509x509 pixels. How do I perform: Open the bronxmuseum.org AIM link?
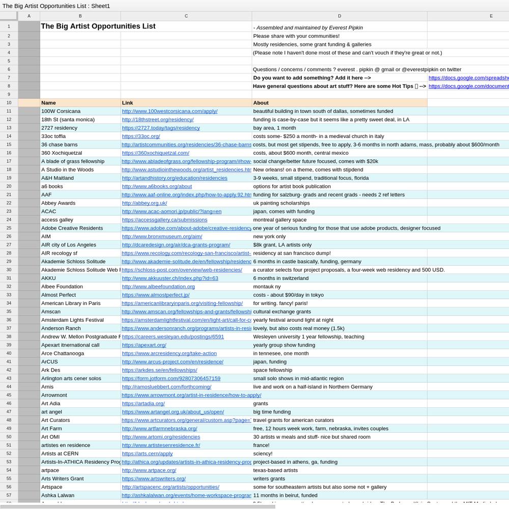click(x=162, y=237)
